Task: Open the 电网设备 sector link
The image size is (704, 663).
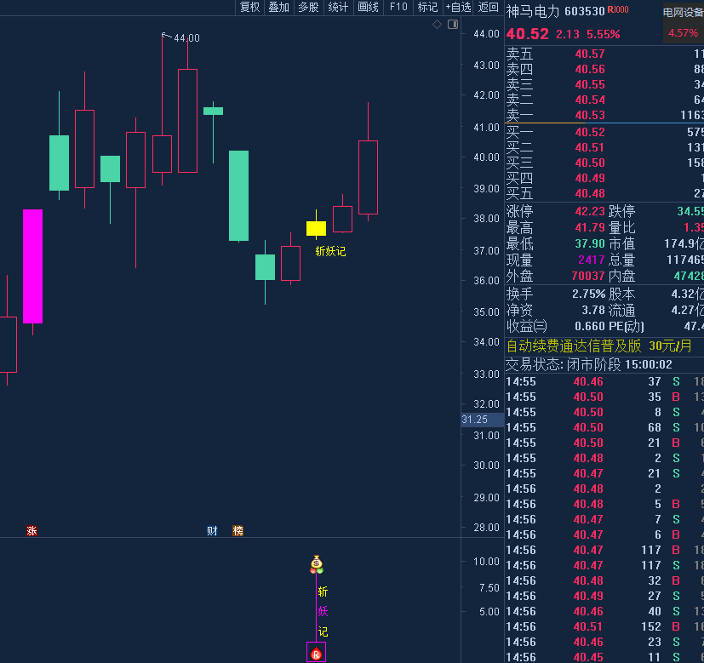Action: pyautogui.click(x=683, y=13)
